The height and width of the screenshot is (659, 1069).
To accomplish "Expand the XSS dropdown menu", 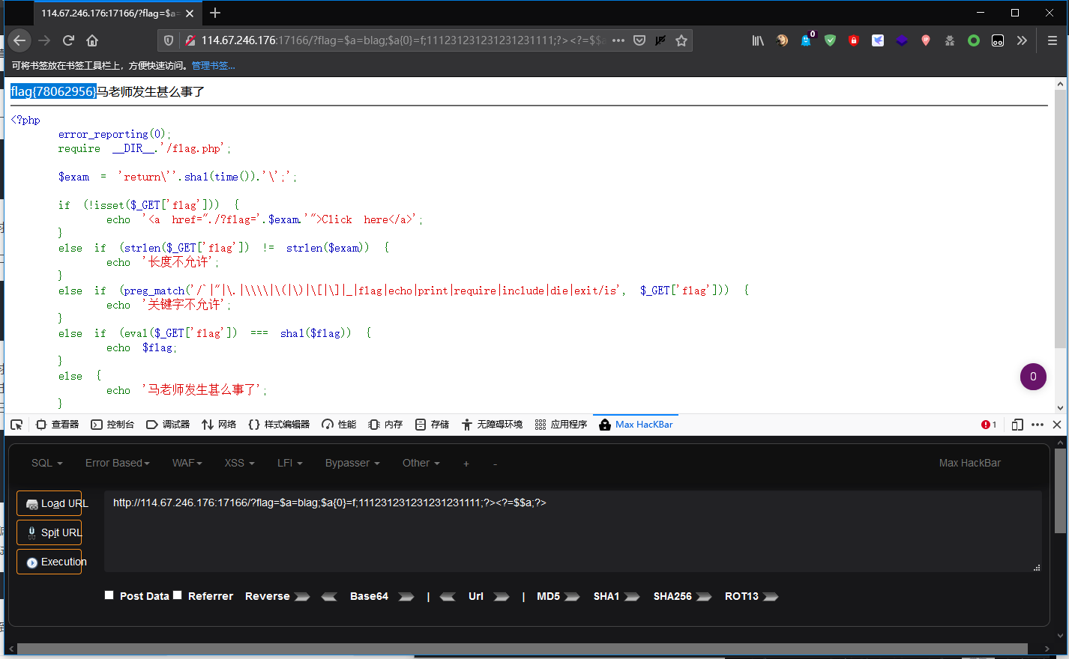I will (x=239, y=463).
